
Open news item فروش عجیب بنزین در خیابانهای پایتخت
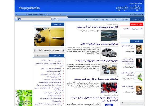point(50,82)
